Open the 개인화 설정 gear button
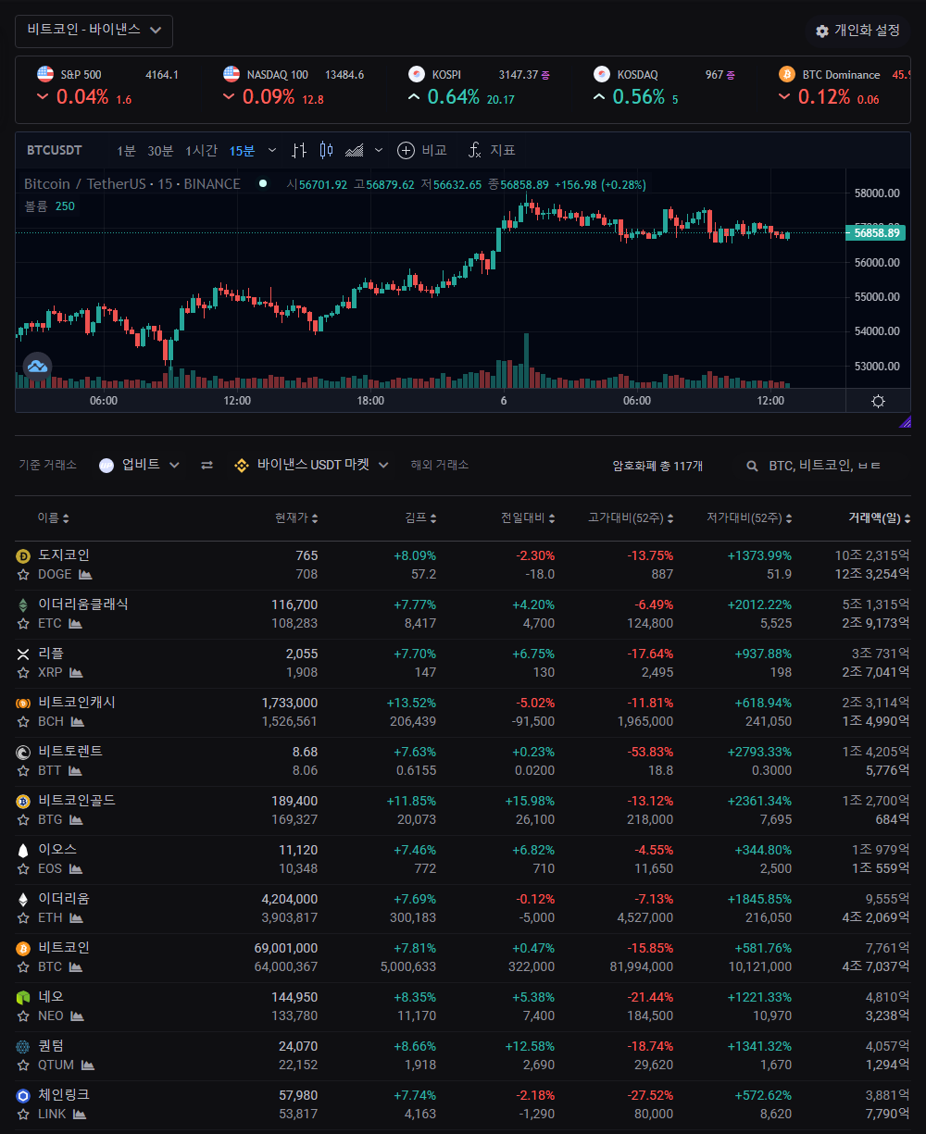The height and width of the screenshot is (1134, 926). coord(857,31)
